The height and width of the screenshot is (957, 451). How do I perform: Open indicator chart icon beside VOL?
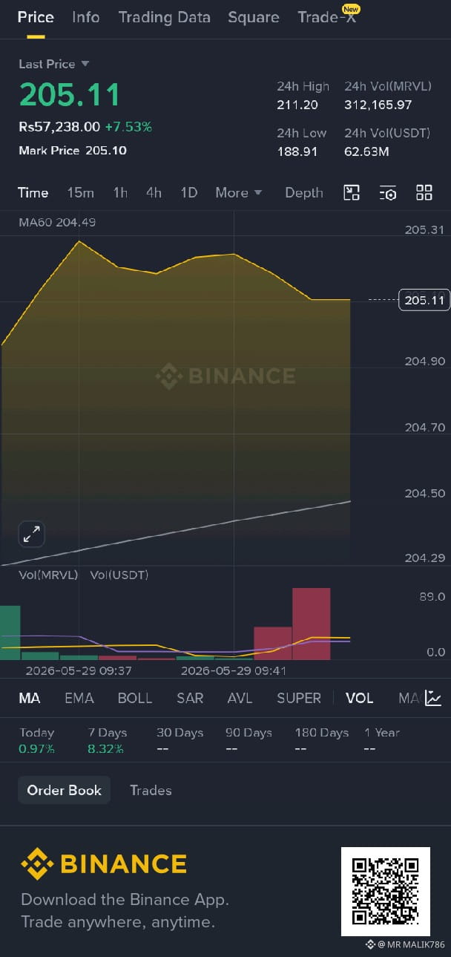coord(433,698)
